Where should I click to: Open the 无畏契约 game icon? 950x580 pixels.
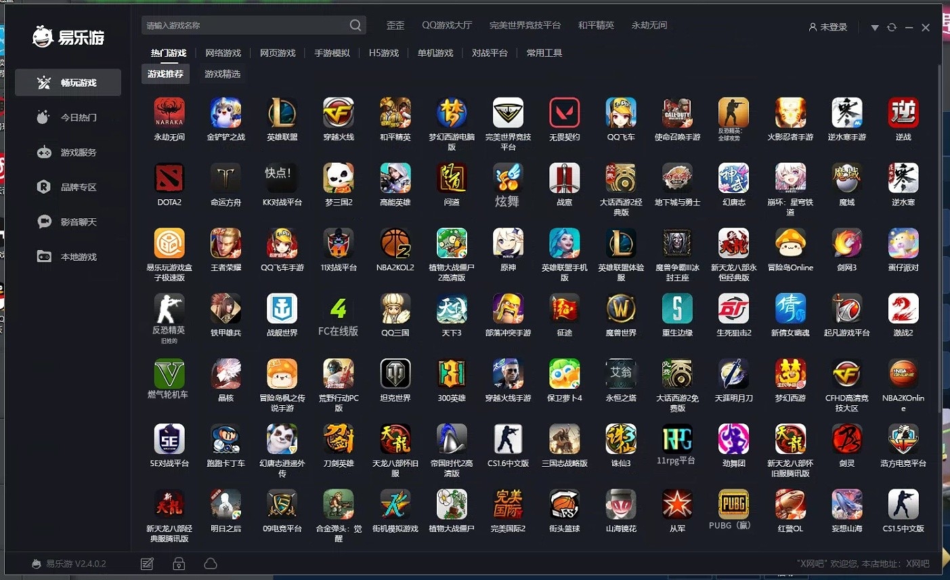[565, 113]
